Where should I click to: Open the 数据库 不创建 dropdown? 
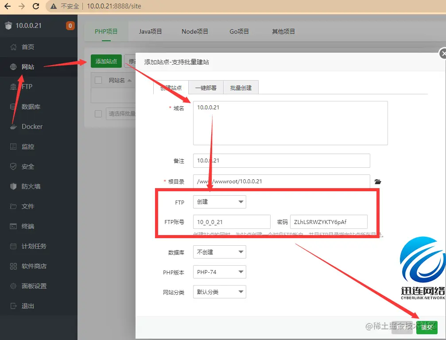click(x=220, y=252)
